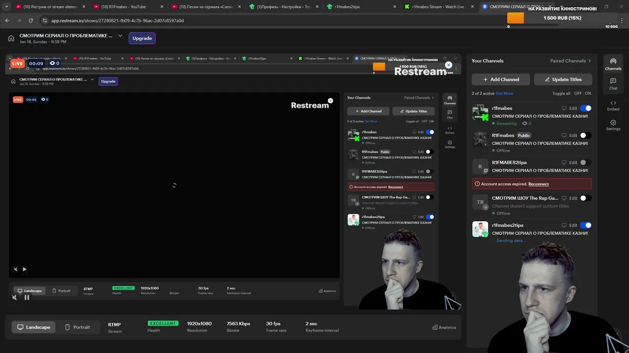This screenshot has height=353, width=629.
Task: Click Reconnect link in expired banner
Action: click(539, 184)
